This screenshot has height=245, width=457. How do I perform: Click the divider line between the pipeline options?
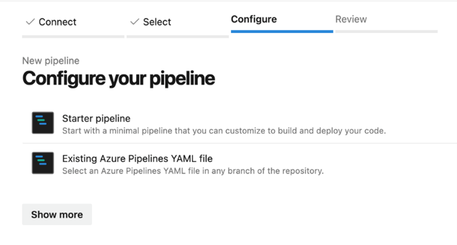[239, 144]
